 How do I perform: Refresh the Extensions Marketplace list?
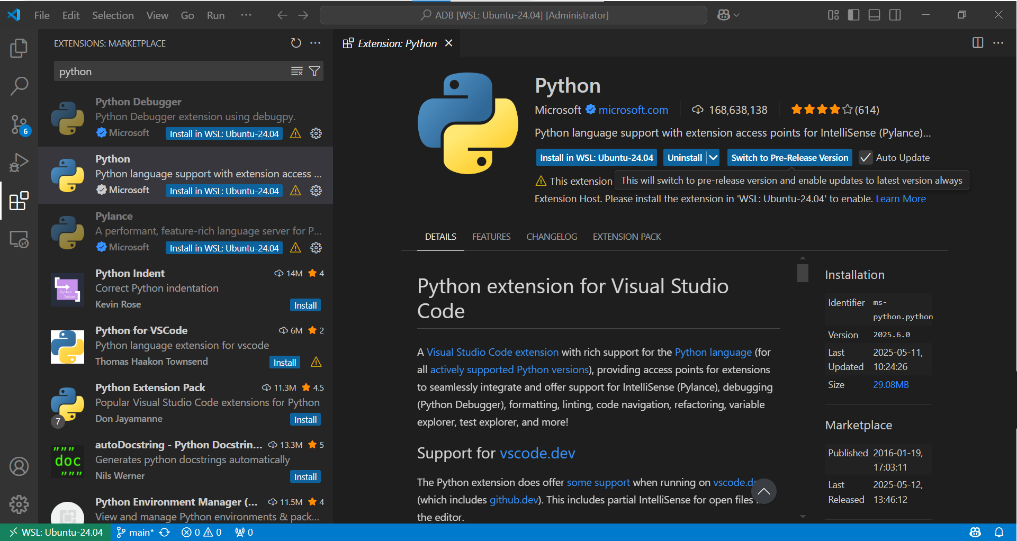coord(296,43)
